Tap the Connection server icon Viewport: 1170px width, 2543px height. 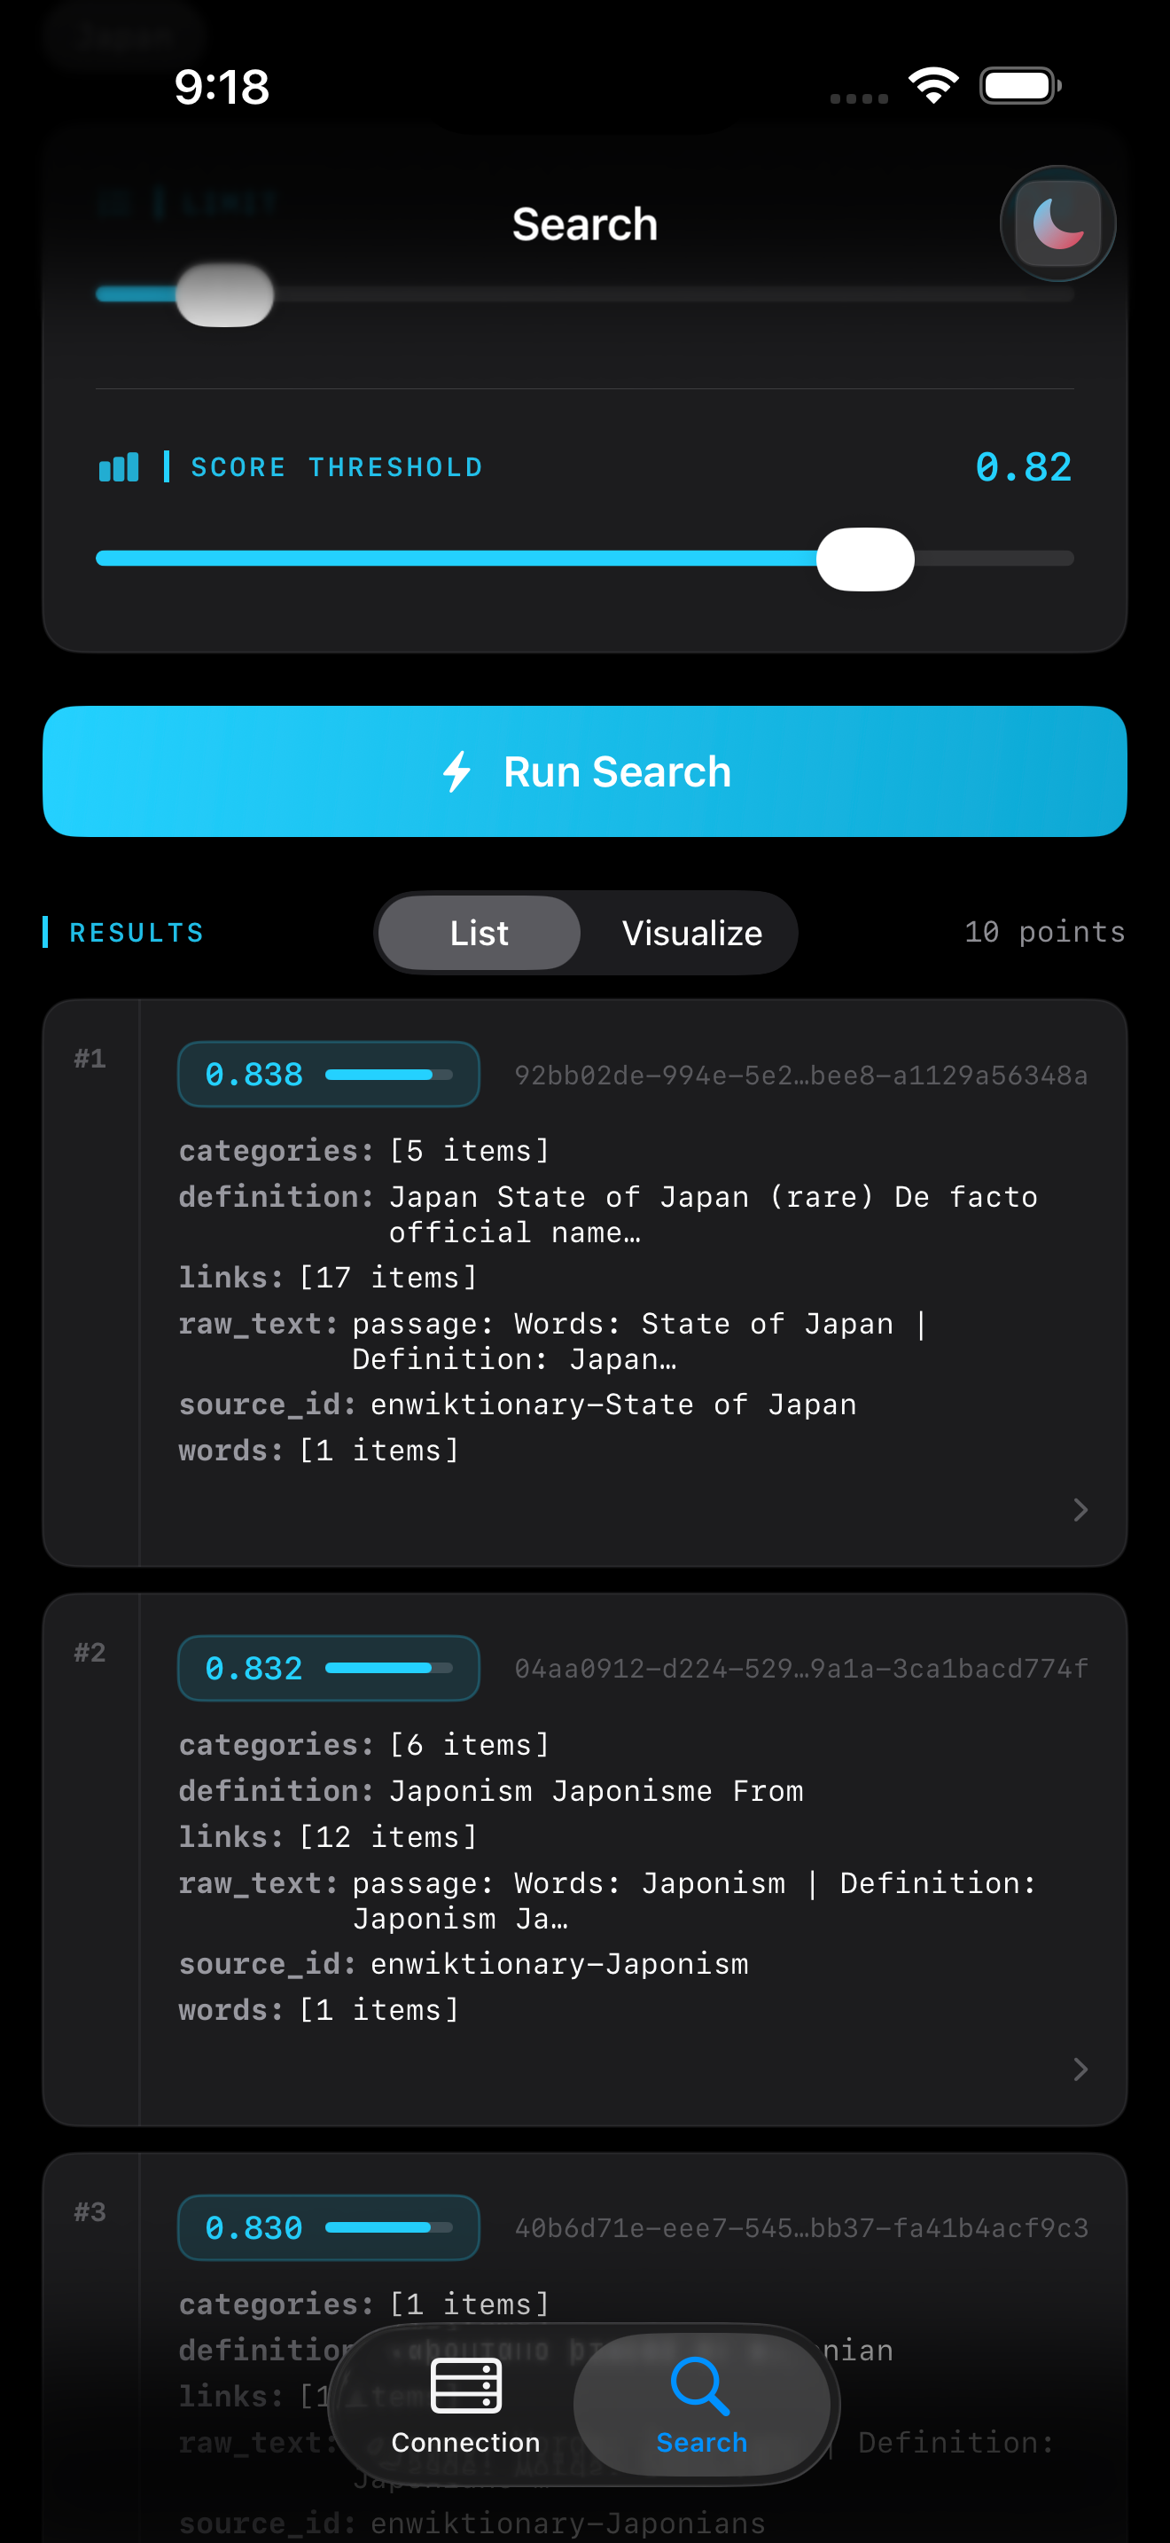465,2385
